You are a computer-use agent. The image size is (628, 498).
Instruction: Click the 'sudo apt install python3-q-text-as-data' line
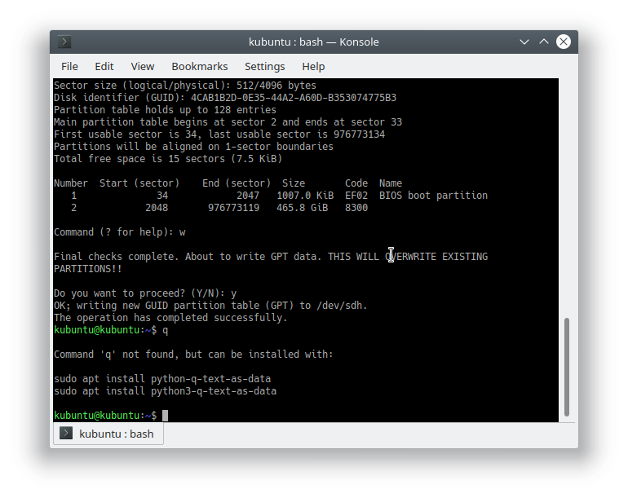[165, 391]
